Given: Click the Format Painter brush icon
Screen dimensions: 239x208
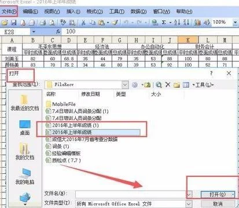Looking at the screenshot, I should [115, 23].
